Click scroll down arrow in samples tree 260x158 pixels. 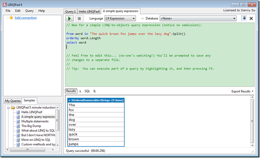58,145
